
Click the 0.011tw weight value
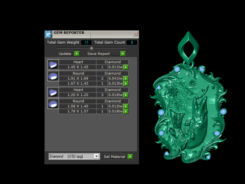tap(115, 67)
